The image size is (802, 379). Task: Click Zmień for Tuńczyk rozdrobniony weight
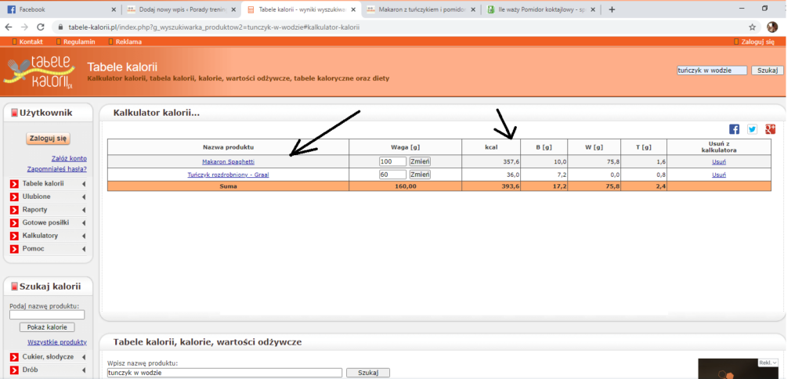point(420,175)
